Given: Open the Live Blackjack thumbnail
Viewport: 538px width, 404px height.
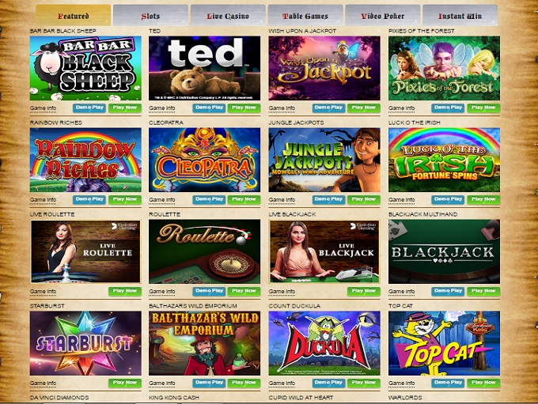Looking at the screenshot, I should (324, 251).
